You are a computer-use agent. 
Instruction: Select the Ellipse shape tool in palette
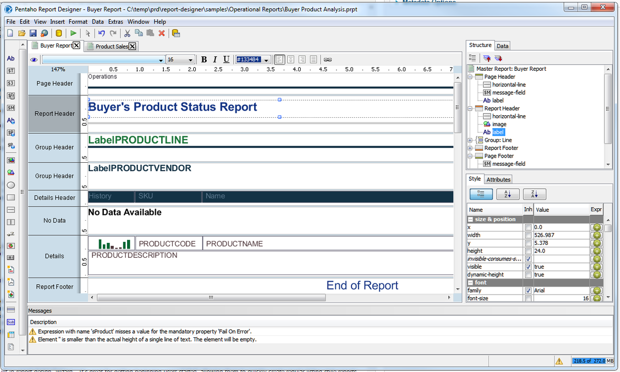coord(10,185)
